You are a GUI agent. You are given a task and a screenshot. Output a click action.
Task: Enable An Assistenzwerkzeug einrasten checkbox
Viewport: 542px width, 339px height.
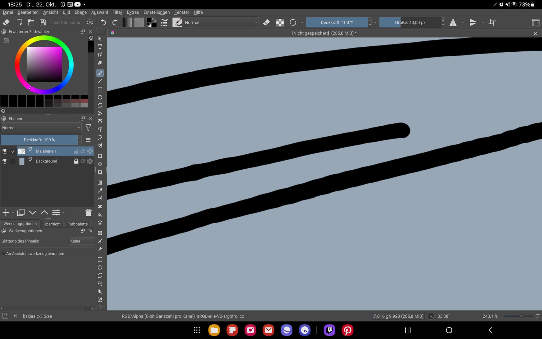coord(3,254)
